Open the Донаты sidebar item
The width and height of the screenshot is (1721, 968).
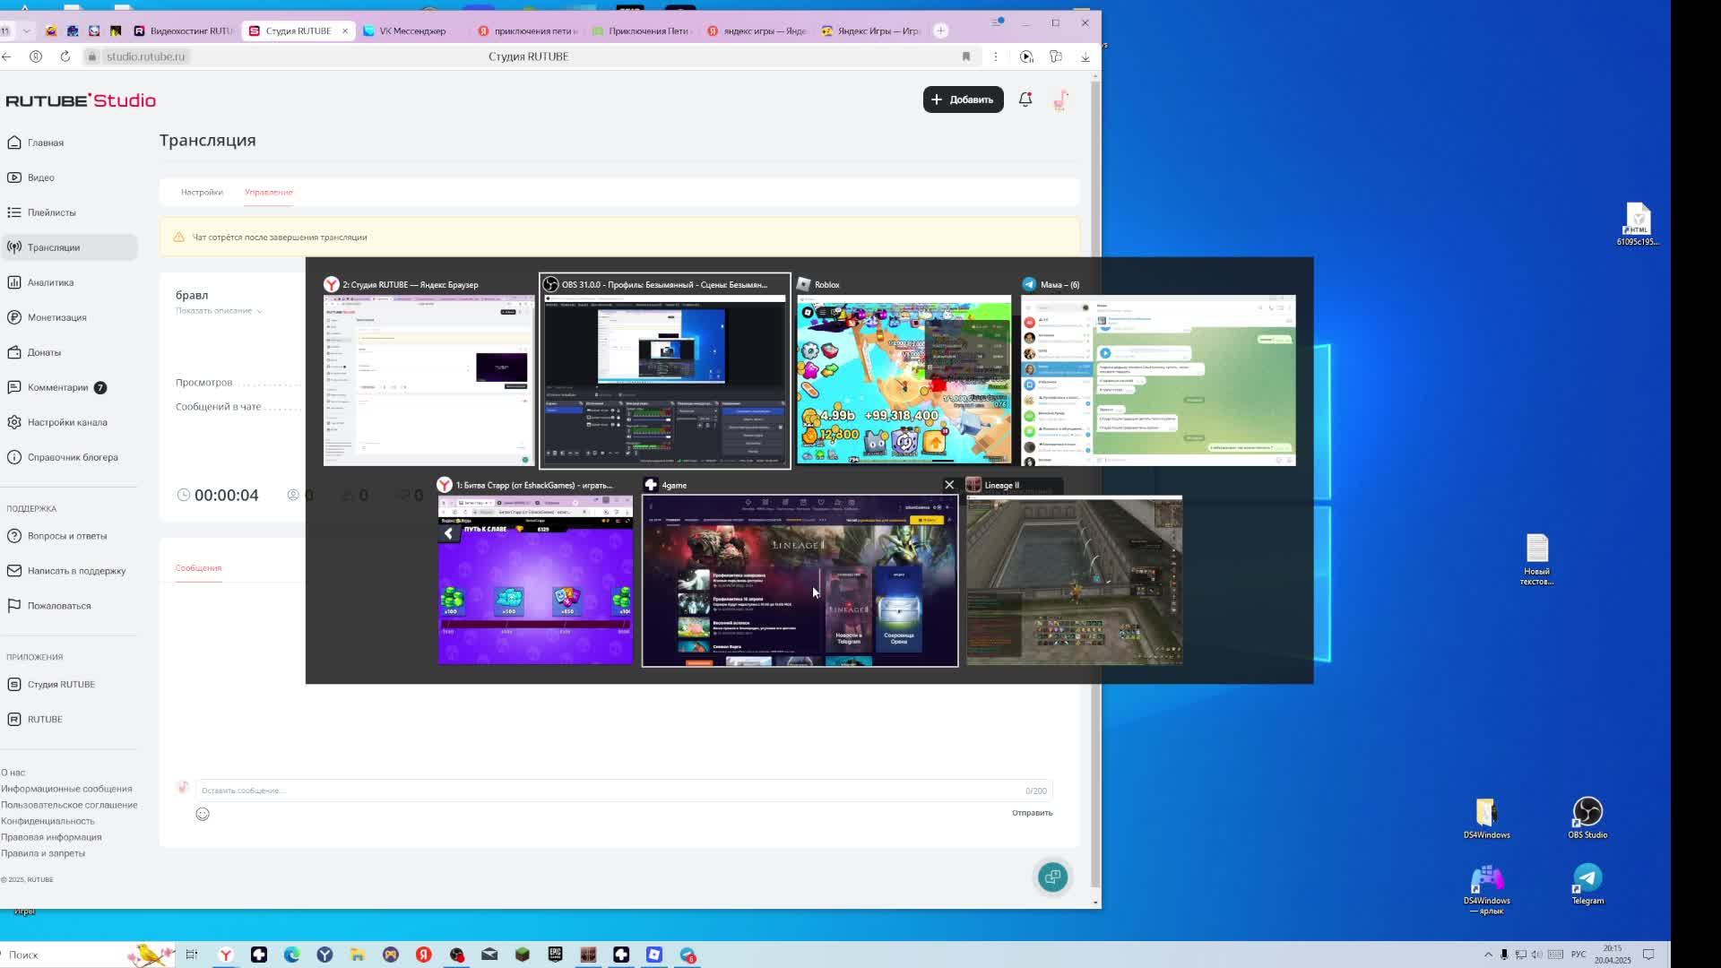[44, 352]
